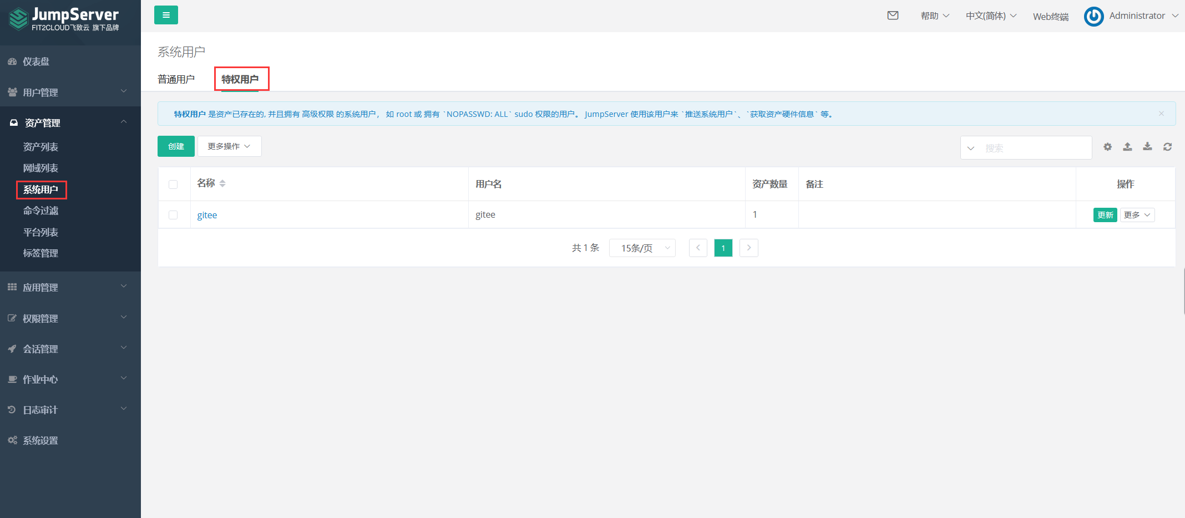This screenshot has height=518, width=1185.
Task: Click the 应用管理 grid icon
Action: pos(12,287)
